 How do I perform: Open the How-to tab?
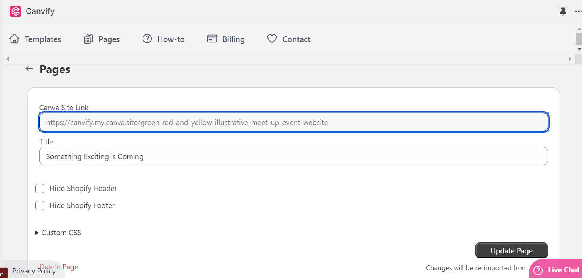164,39
